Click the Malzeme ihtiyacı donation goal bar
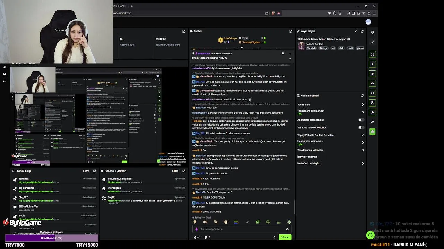The height and width of the screenshot is (249, 444). (51, 238)
